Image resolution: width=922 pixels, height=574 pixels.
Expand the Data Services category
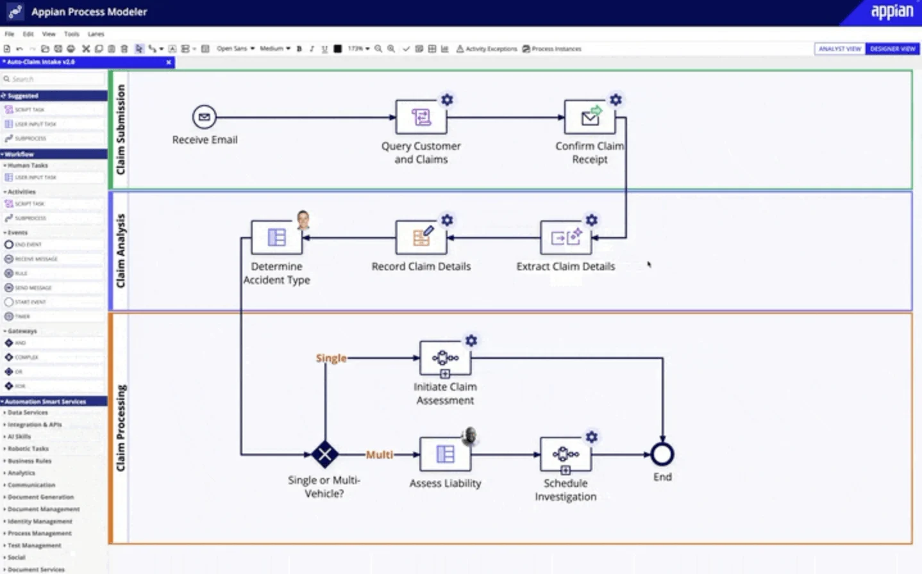(26, 413)
